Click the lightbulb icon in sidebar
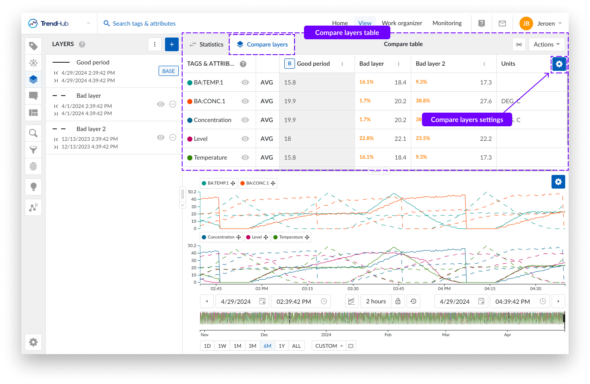The width and height of the screenshot is (590, 384). [33, 187]
